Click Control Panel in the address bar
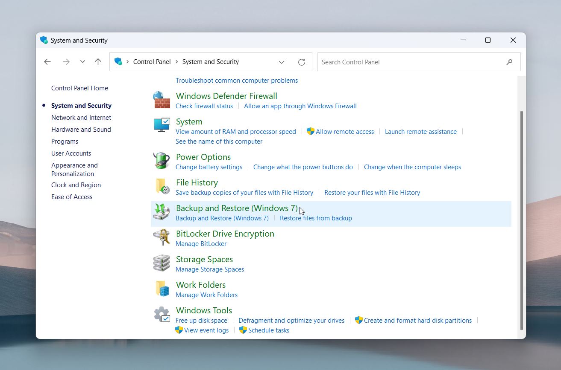 (152, 62)
